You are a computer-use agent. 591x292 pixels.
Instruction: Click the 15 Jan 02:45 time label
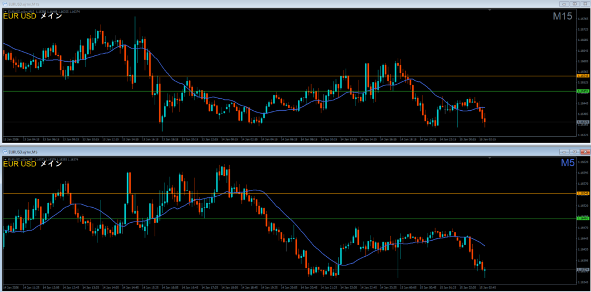click(487, 287)
